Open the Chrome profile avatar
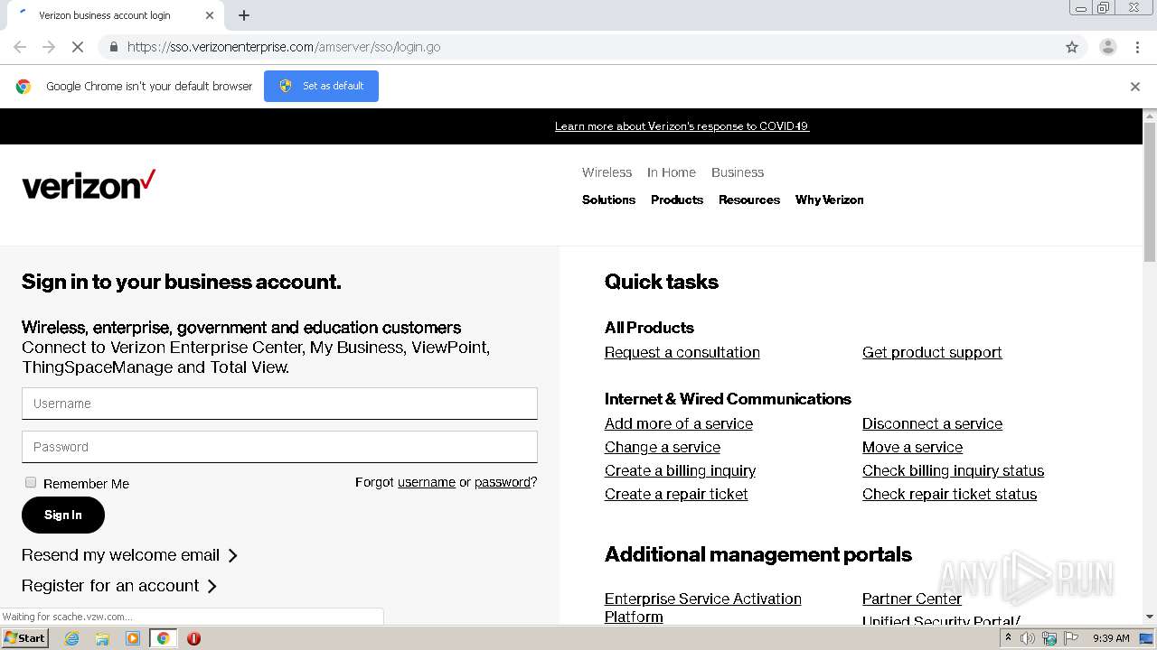The width and height of the screenshot is (1157, 650). pyautogui.click(x=1107, y=47)
